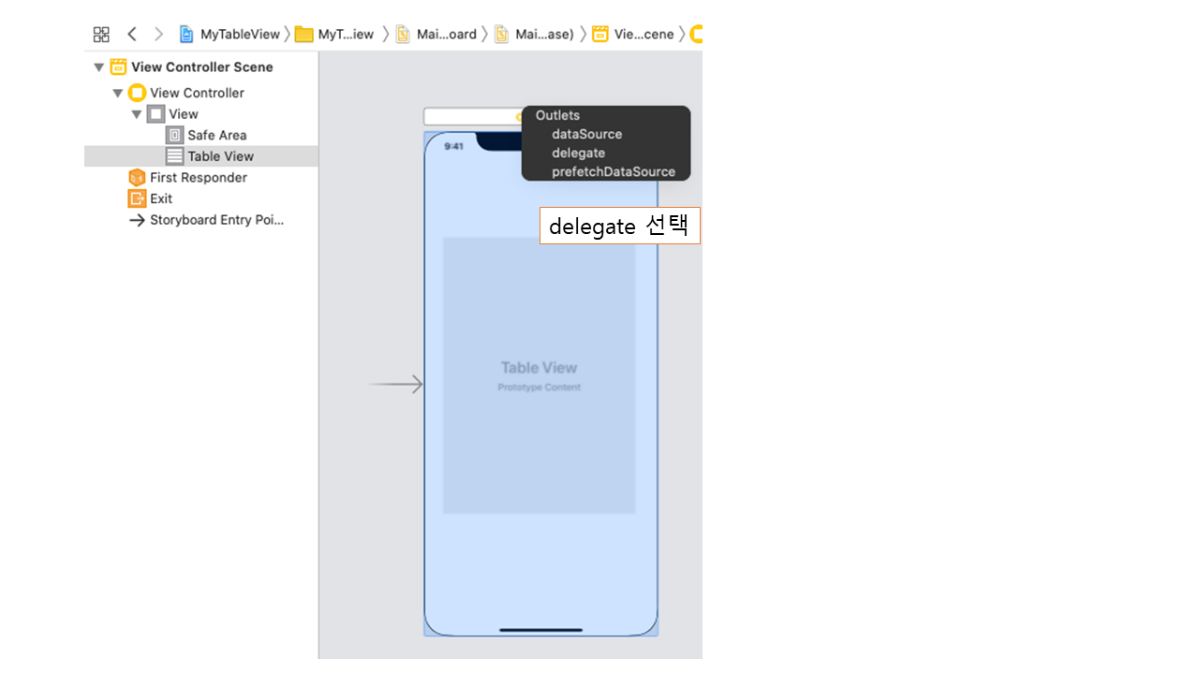Go back with the left chevron
This screenshot has height=674, width=1199.
[x=132, y=35]
